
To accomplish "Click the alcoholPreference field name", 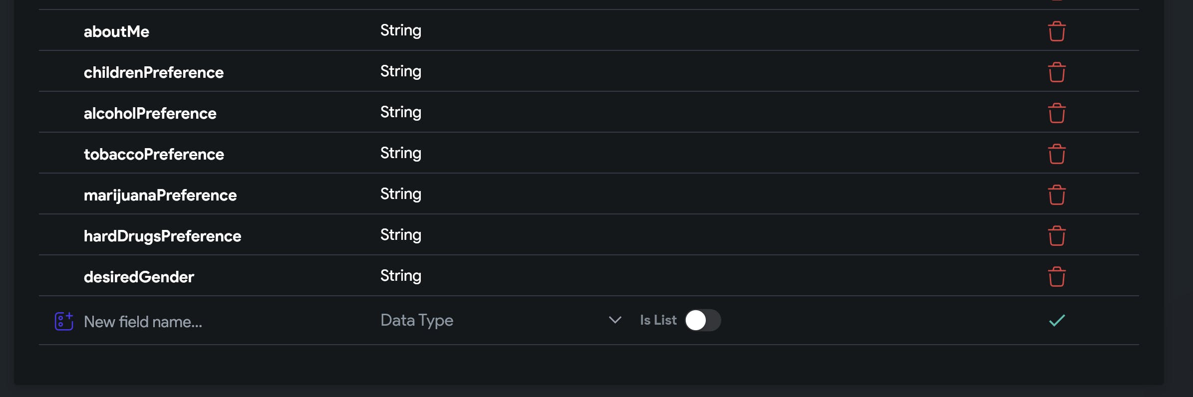I will tap(150, 113).
